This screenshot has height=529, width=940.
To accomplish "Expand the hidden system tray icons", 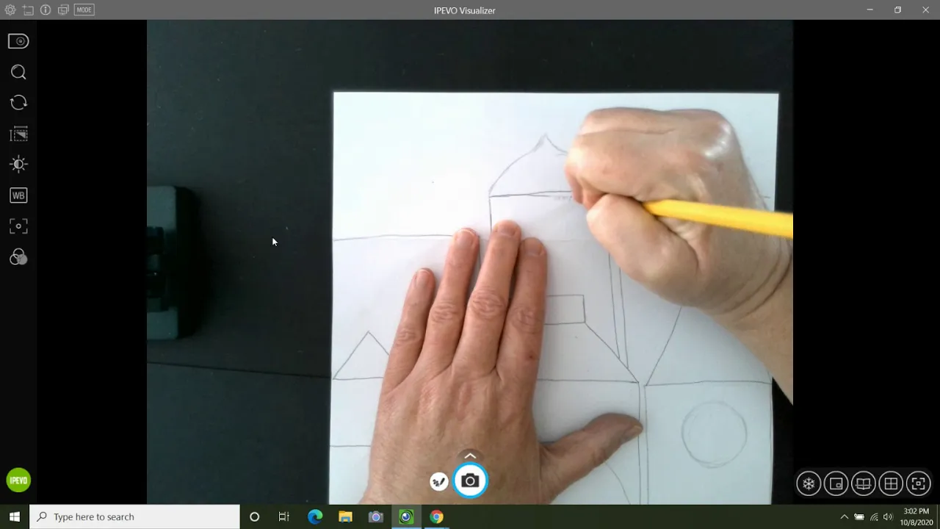I will (x=844, y=517).
